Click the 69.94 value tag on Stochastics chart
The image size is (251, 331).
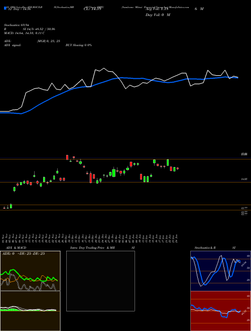[x=243, y=264]
